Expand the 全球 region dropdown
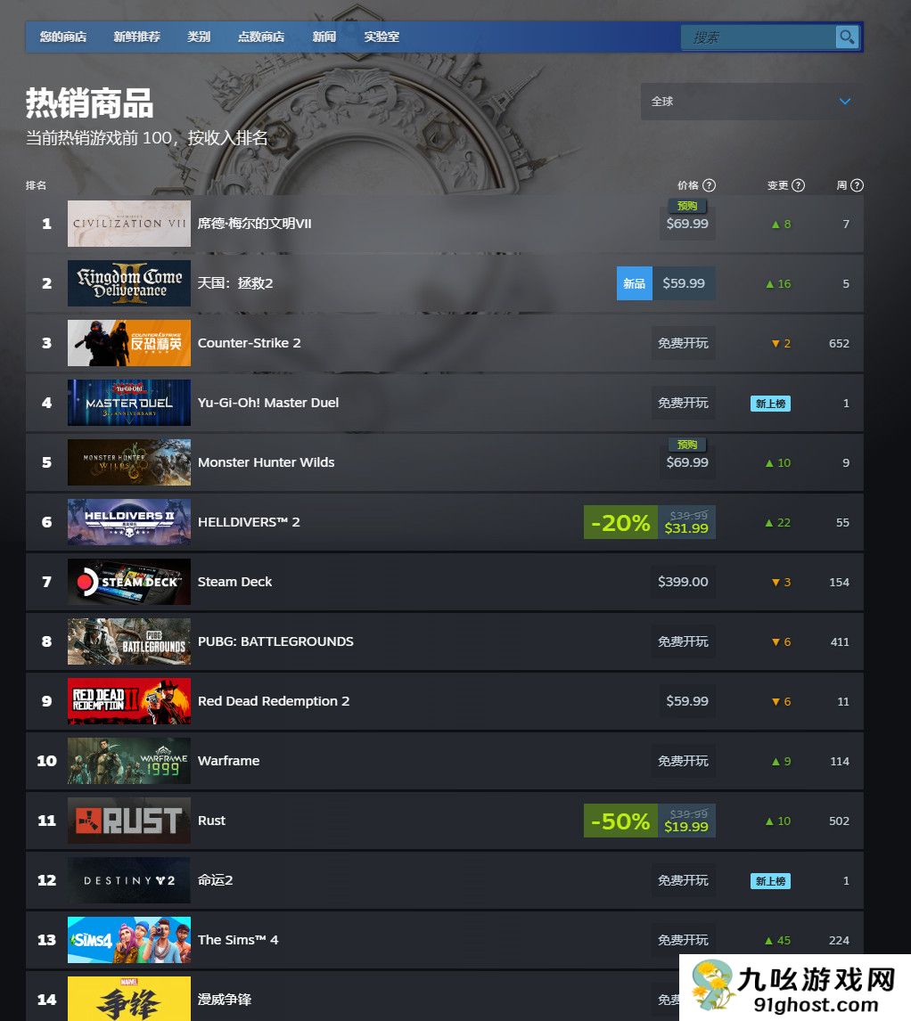 click(752, 101)
